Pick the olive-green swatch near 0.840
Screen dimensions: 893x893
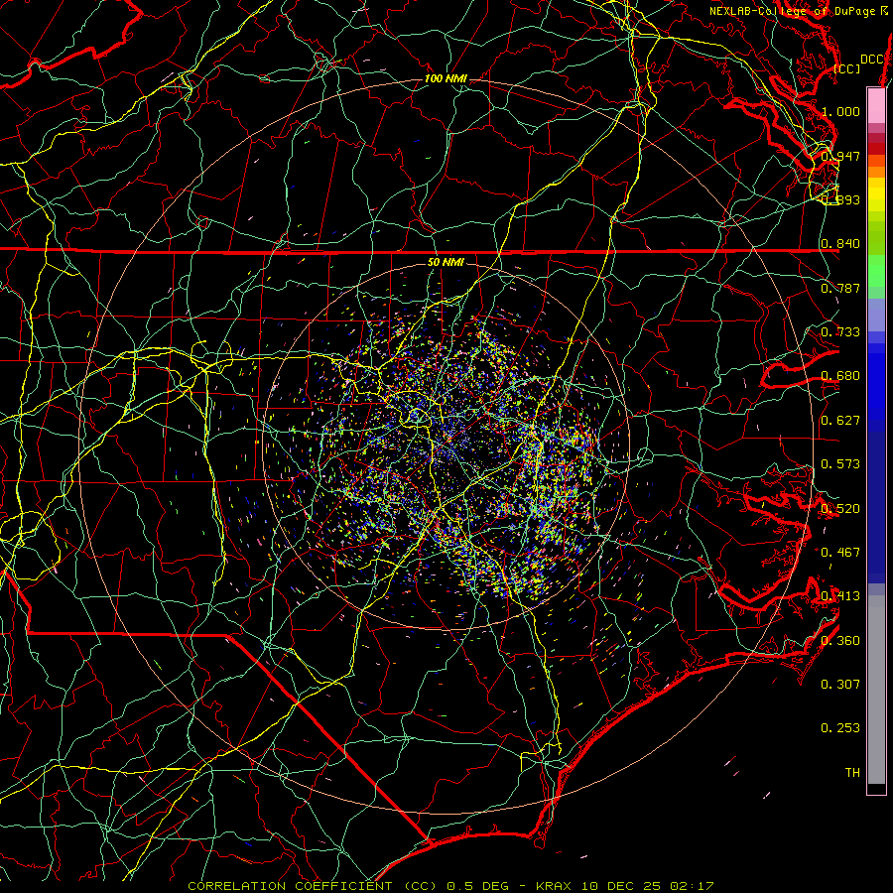[x=876, y=238]
